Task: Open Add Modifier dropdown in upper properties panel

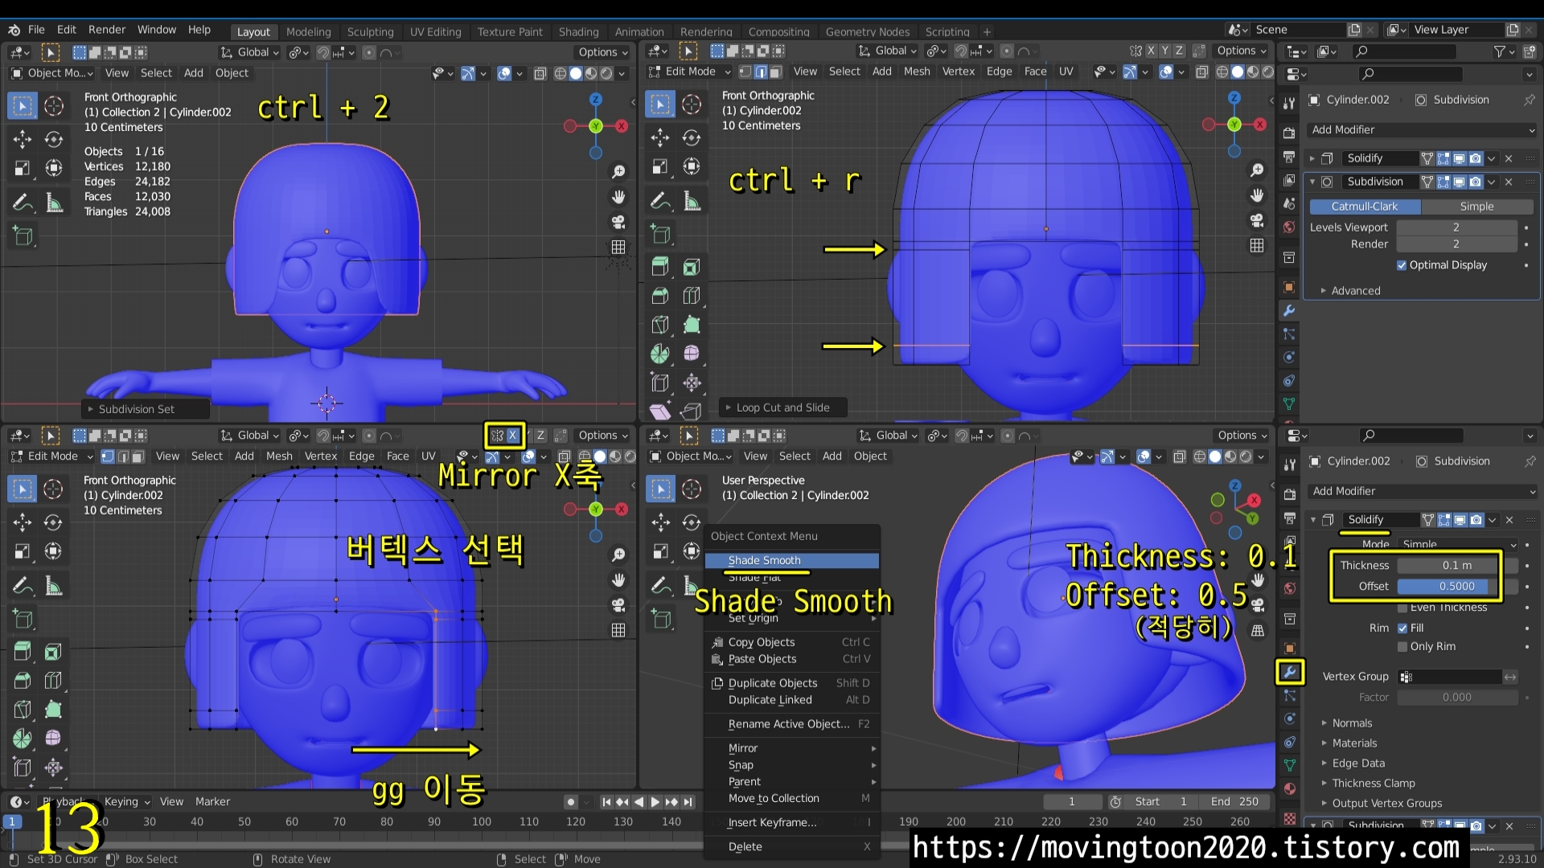Action: coord(1422,130)
